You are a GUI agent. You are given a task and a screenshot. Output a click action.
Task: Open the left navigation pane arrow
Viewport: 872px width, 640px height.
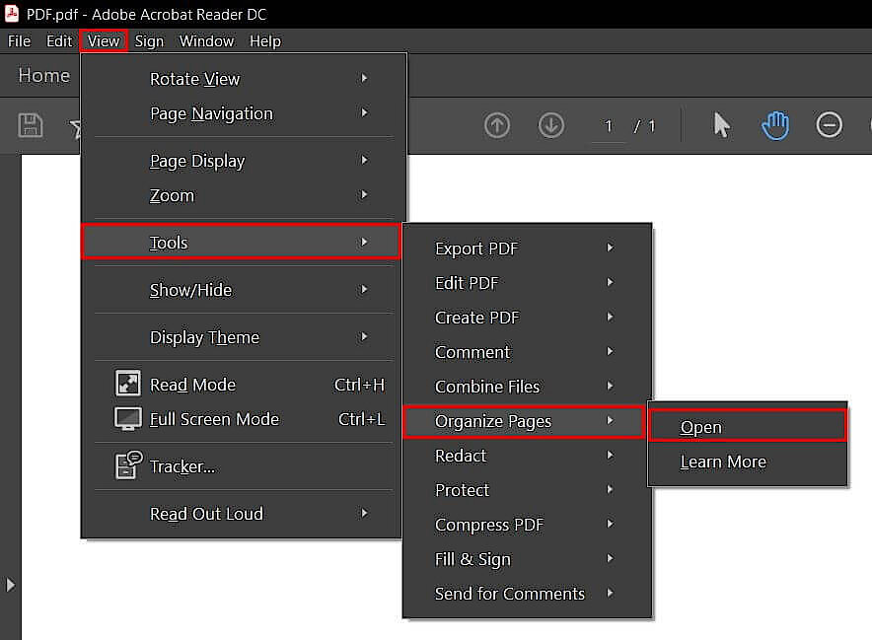click(12, 584)
